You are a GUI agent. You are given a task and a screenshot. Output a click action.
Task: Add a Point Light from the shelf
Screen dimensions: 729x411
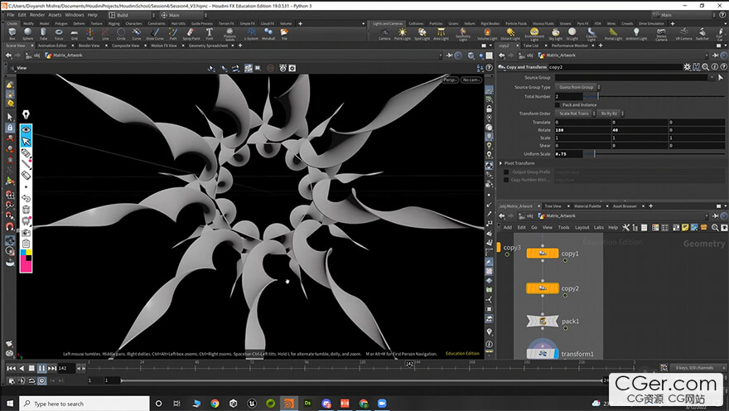pos(402,34)
